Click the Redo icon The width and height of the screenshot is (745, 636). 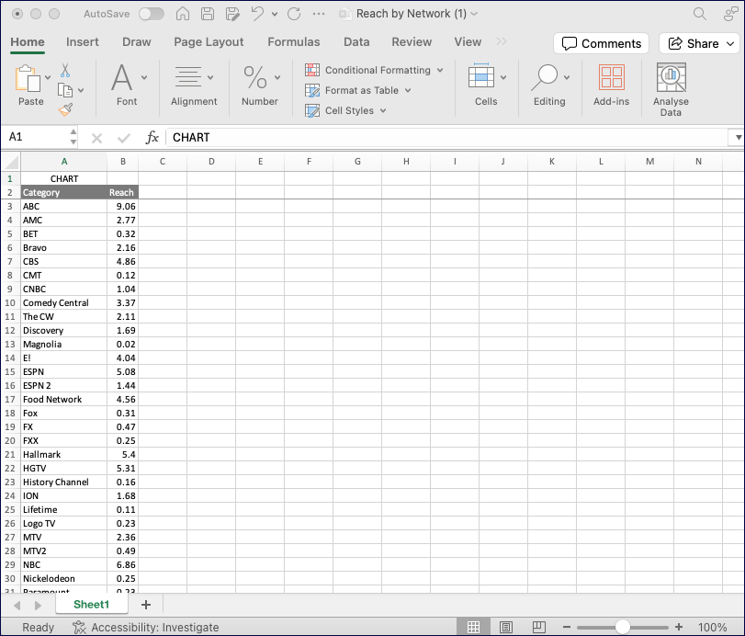click(x=294, y=14)
